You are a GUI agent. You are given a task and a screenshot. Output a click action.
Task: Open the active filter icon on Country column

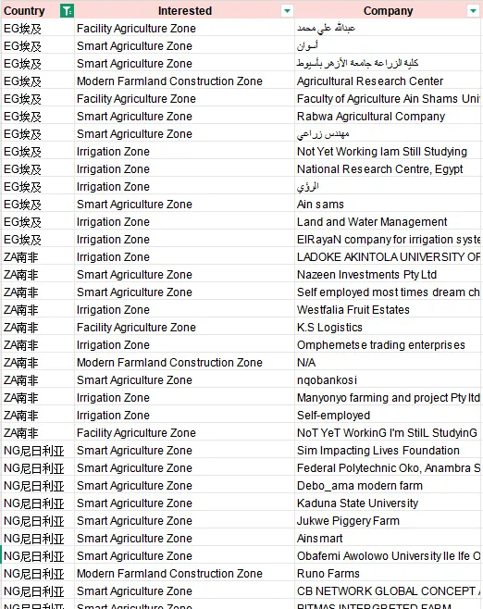pyautogui.click(x=67, y=11)
